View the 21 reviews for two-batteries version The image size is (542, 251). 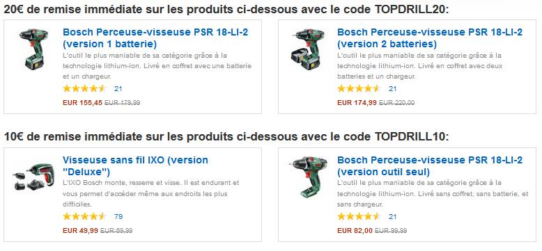pos(392,89)
